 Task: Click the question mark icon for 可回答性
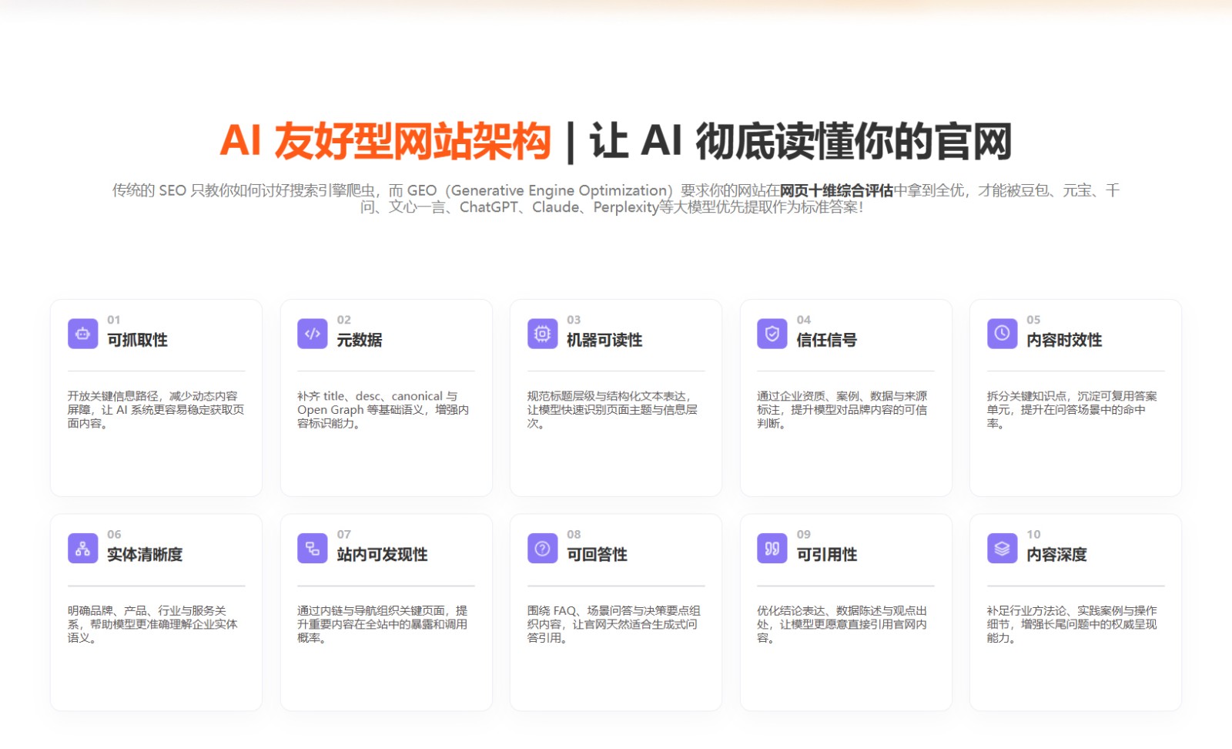click(x=543, y=549)
